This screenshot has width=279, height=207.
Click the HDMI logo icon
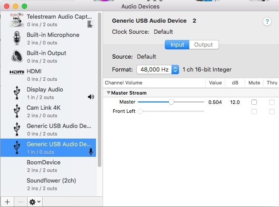[x=17, y=72]
